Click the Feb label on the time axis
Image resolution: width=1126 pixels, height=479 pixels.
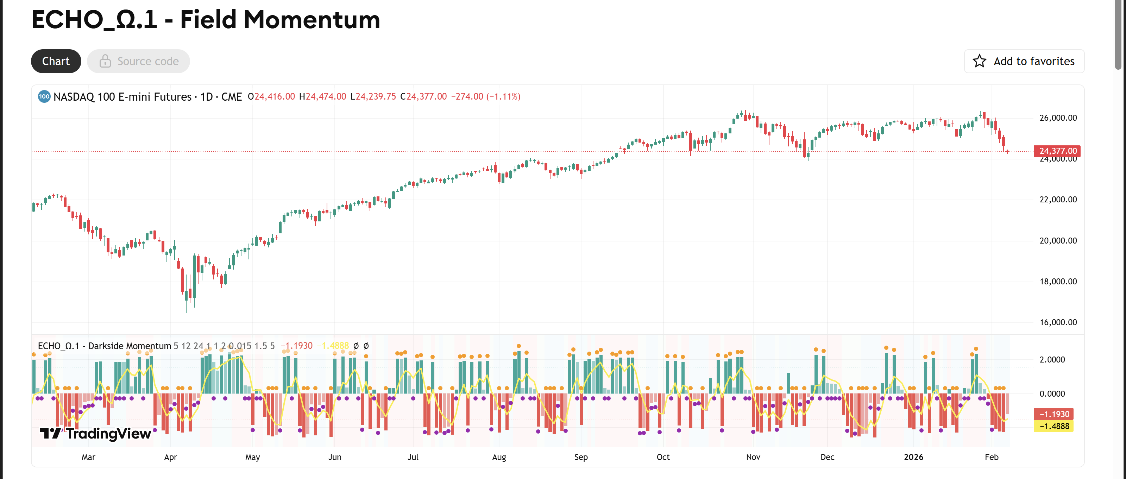992,457
